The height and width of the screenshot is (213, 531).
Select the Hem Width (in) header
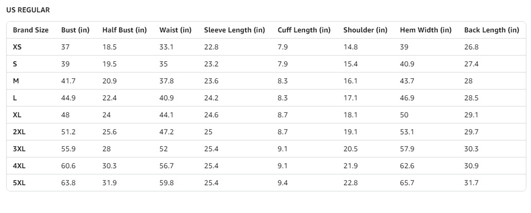pos(426,30)
